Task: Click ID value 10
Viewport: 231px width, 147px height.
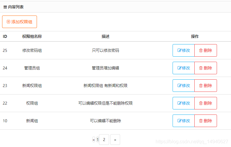Action: [5, 121]
